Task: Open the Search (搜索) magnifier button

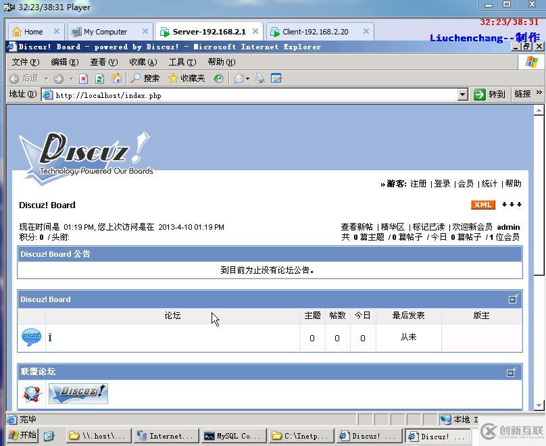Action: (x=145, y=78)
